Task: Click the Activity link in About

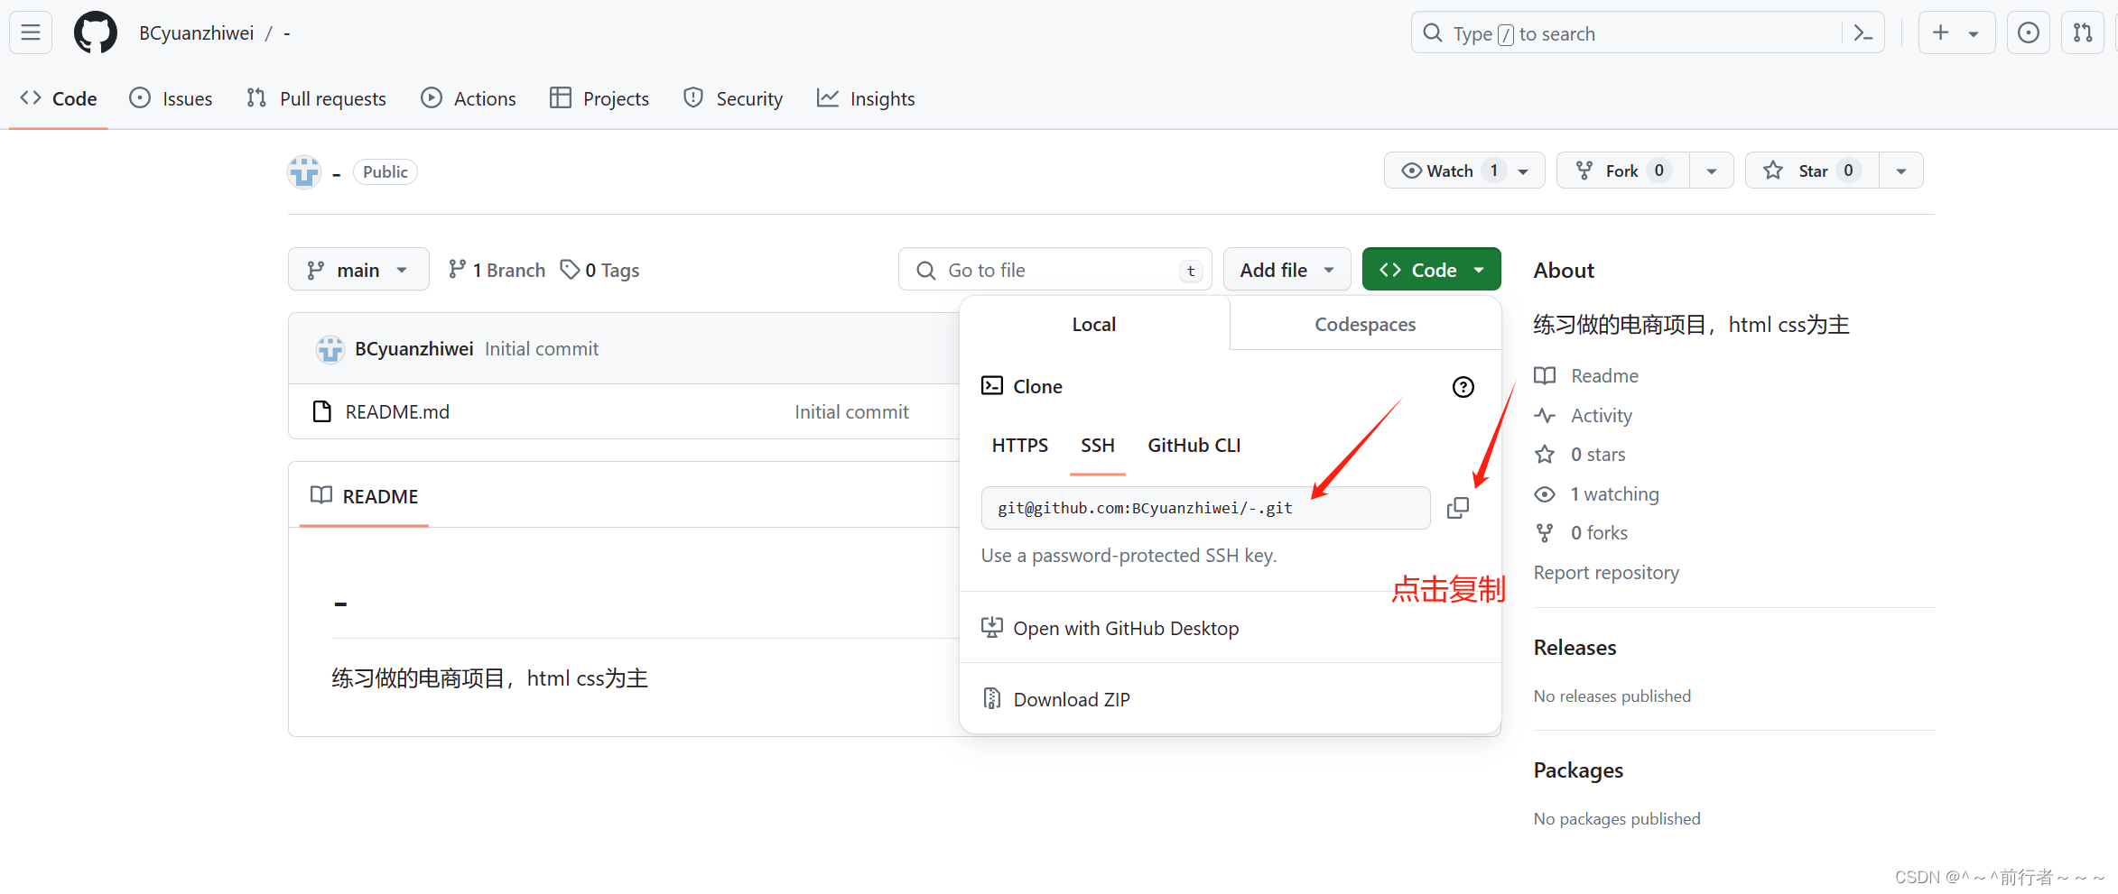Action: tap(1602, 416)
